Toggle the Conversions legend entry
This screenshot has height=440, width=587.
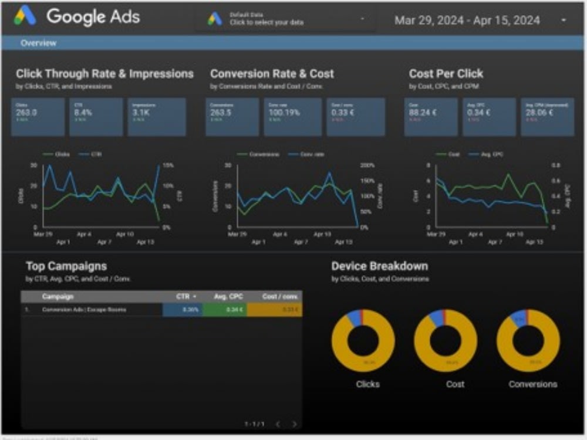pyautogui.click(x=258, y=154)
